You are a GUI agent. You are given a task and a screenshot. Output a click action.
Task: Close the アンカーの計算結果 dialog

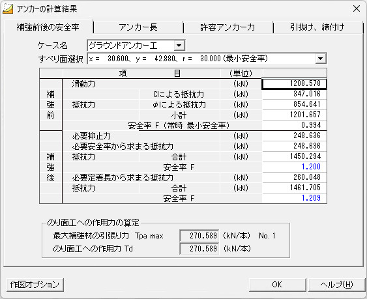pyautogui.click(x=357, y=9)
